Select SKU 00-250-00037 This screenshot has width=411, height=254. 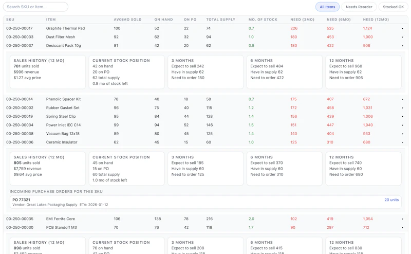pyautogui.click(x=20, y=46)
